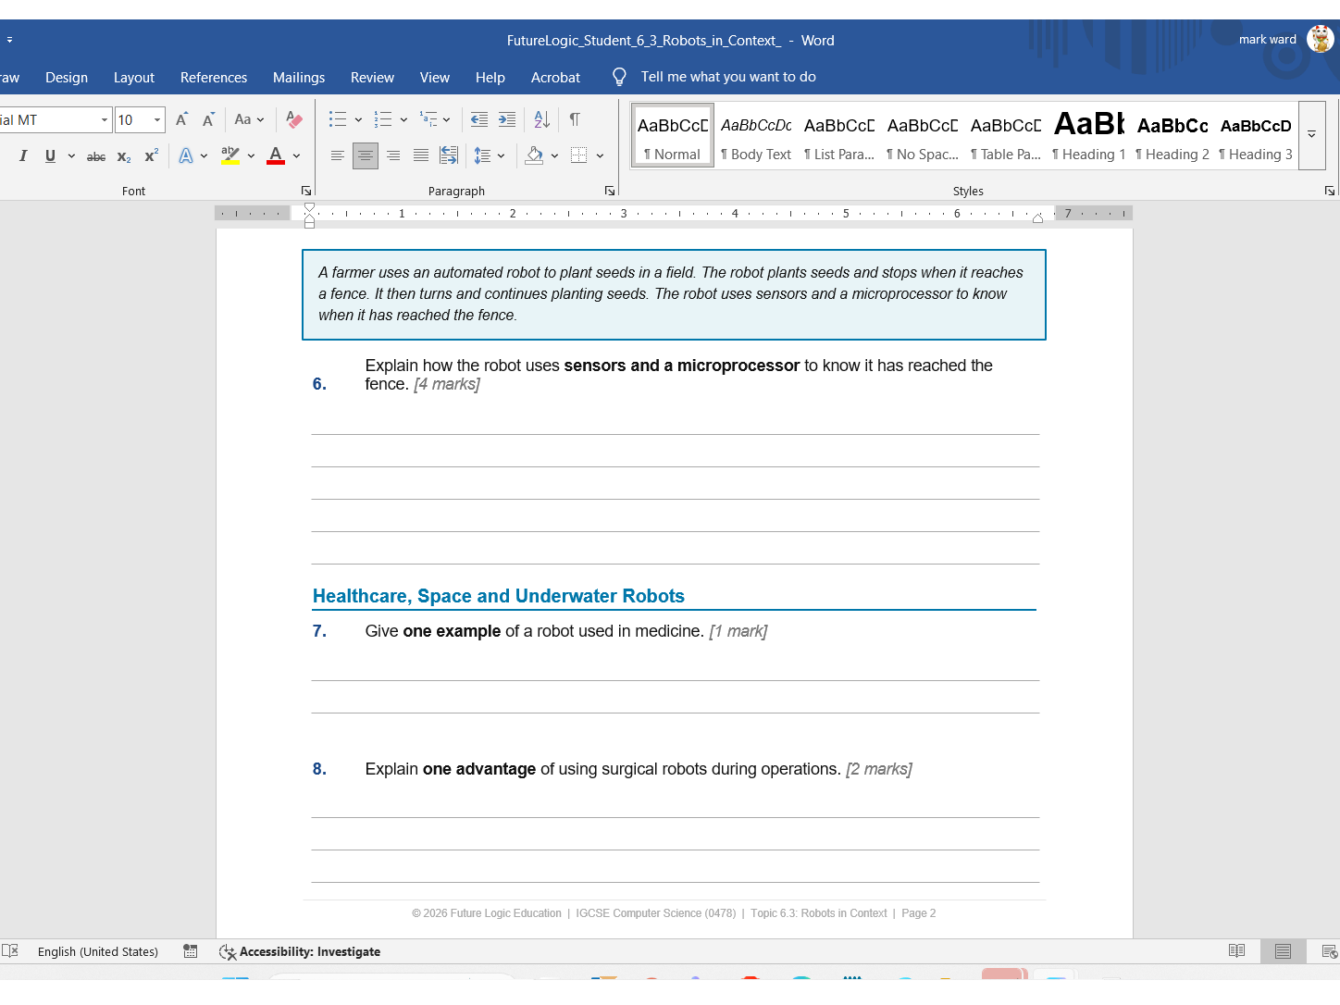1340x1005 pixels.
Task: Open Change Case dropdown
Action: [249, 119]
